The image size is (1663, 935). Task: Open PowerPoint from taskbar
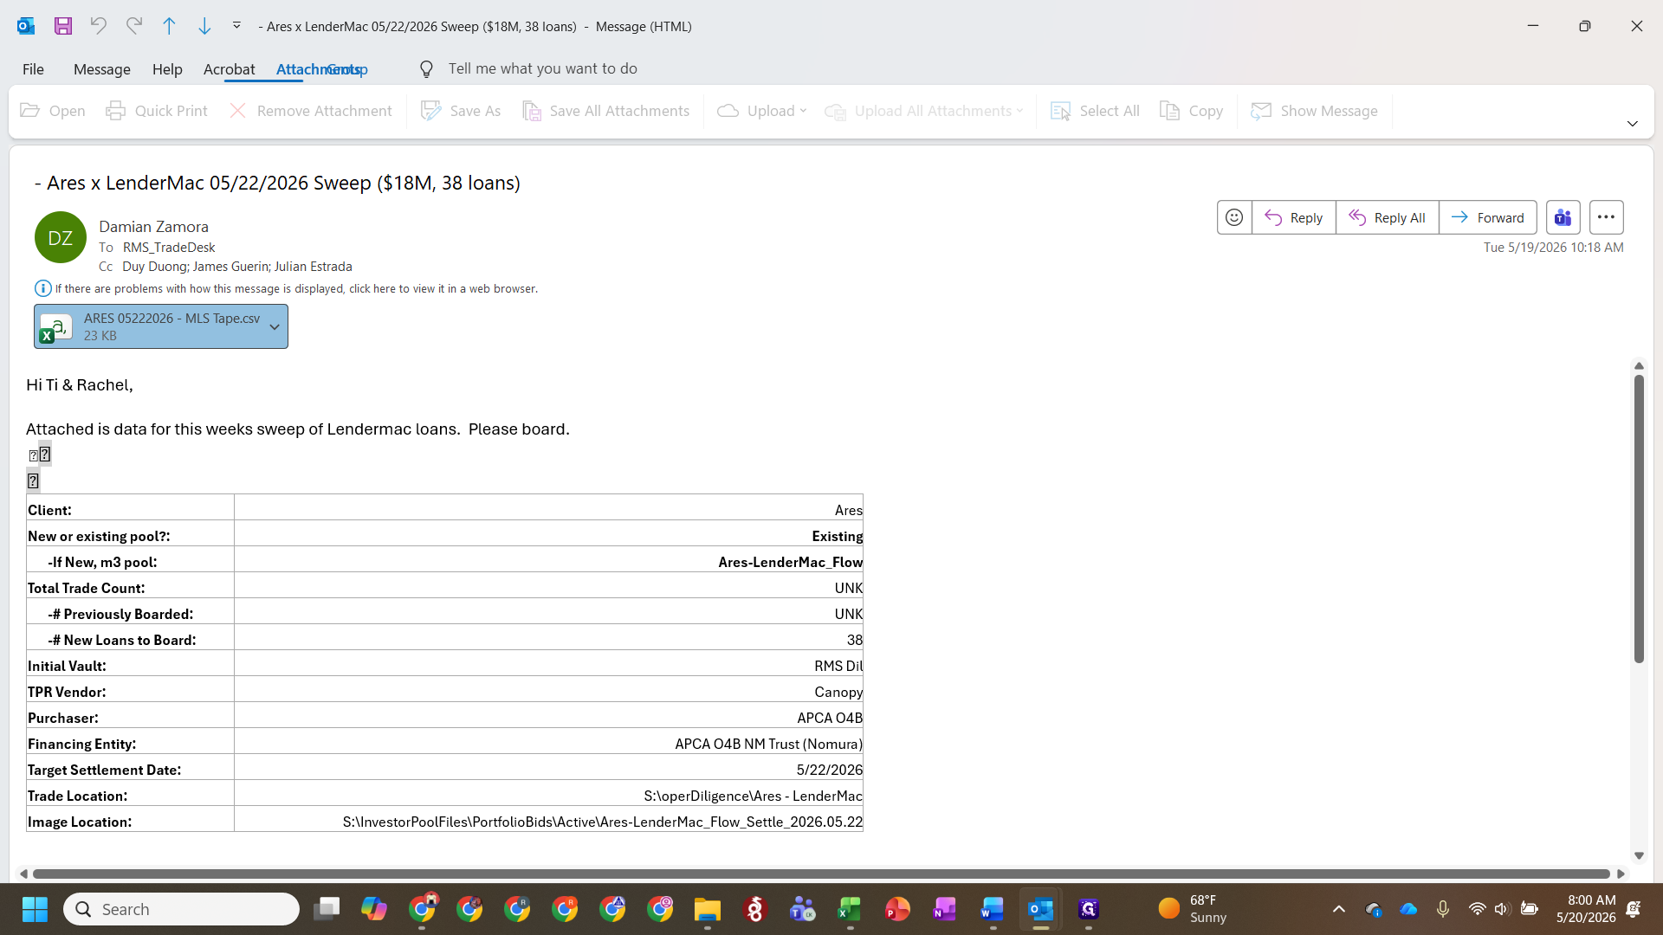coord(897,909)
